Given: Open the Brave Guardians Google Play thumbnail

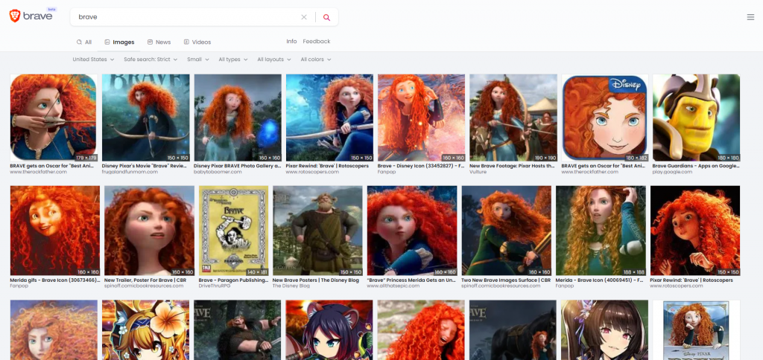Looking at the screenshot, I should point(696,118).
